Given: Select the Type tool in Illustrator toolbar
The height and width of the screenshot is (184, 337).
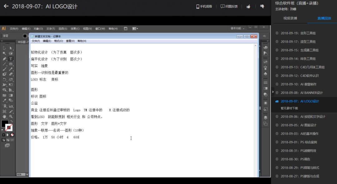Looking at the screenshot, I should [x=11, y=58].
